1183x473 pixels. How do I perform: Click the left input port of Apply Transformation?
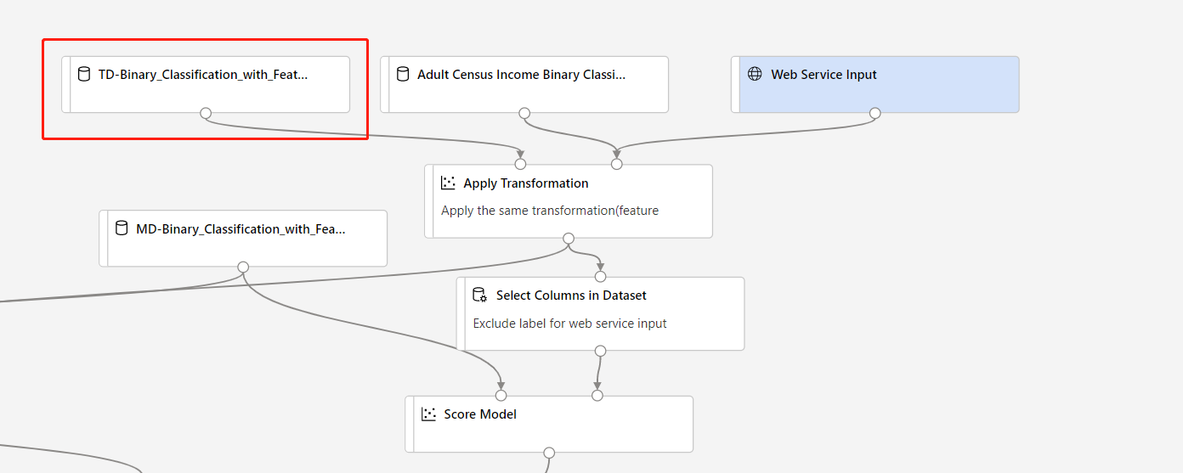pos(521,164)
